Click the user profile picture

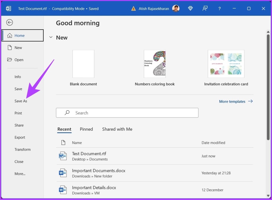176,8
